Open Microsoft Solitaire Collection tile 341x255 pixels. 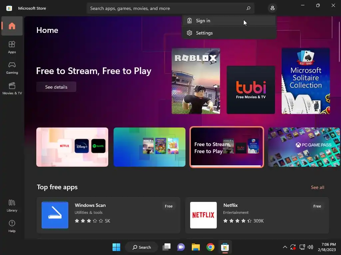coord(306,81)
